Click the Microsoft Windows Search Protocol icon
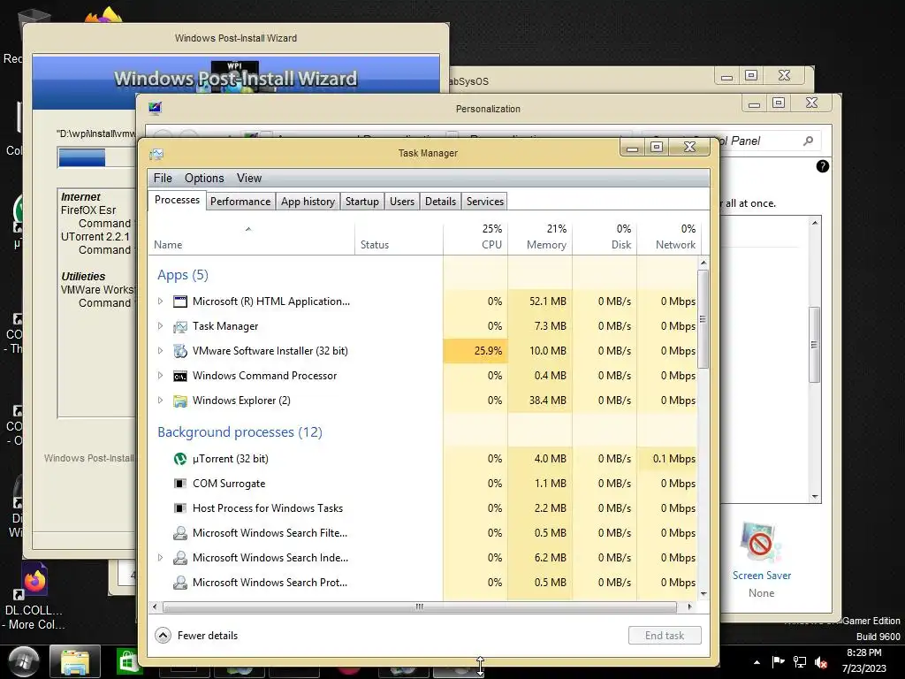 click(x=180, y=583)
